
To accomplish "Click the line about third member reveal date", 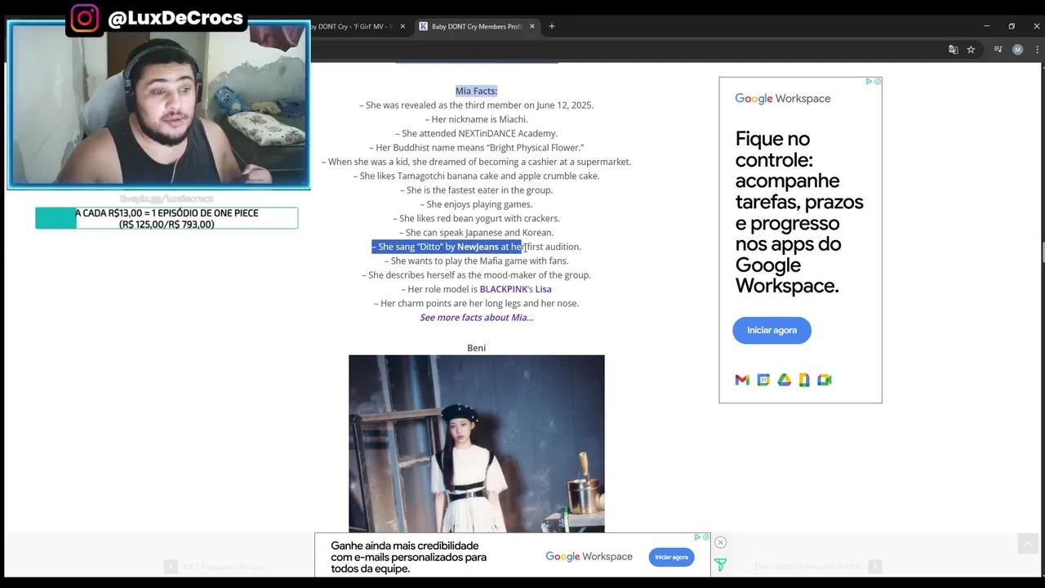I will (477, 105).
